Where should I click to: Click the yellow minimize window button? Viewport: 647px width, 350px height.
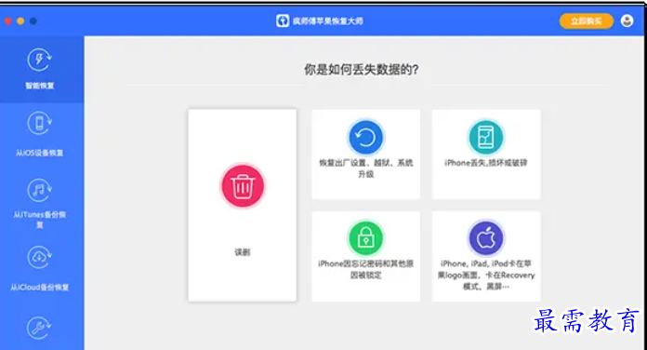tap(20, 20)
